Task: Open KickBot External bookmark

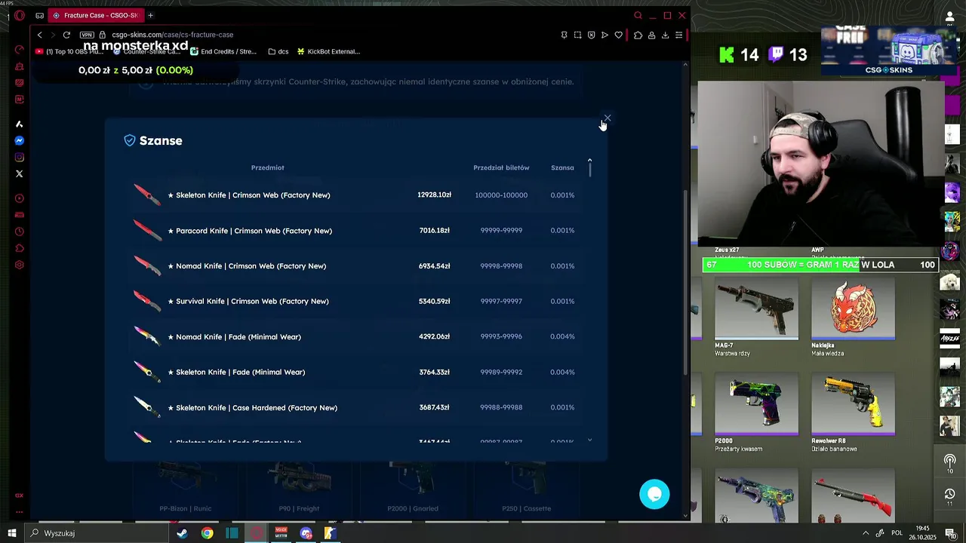Action: 328,52
